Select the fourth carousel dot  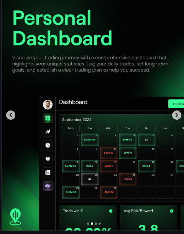click(100, 224)
